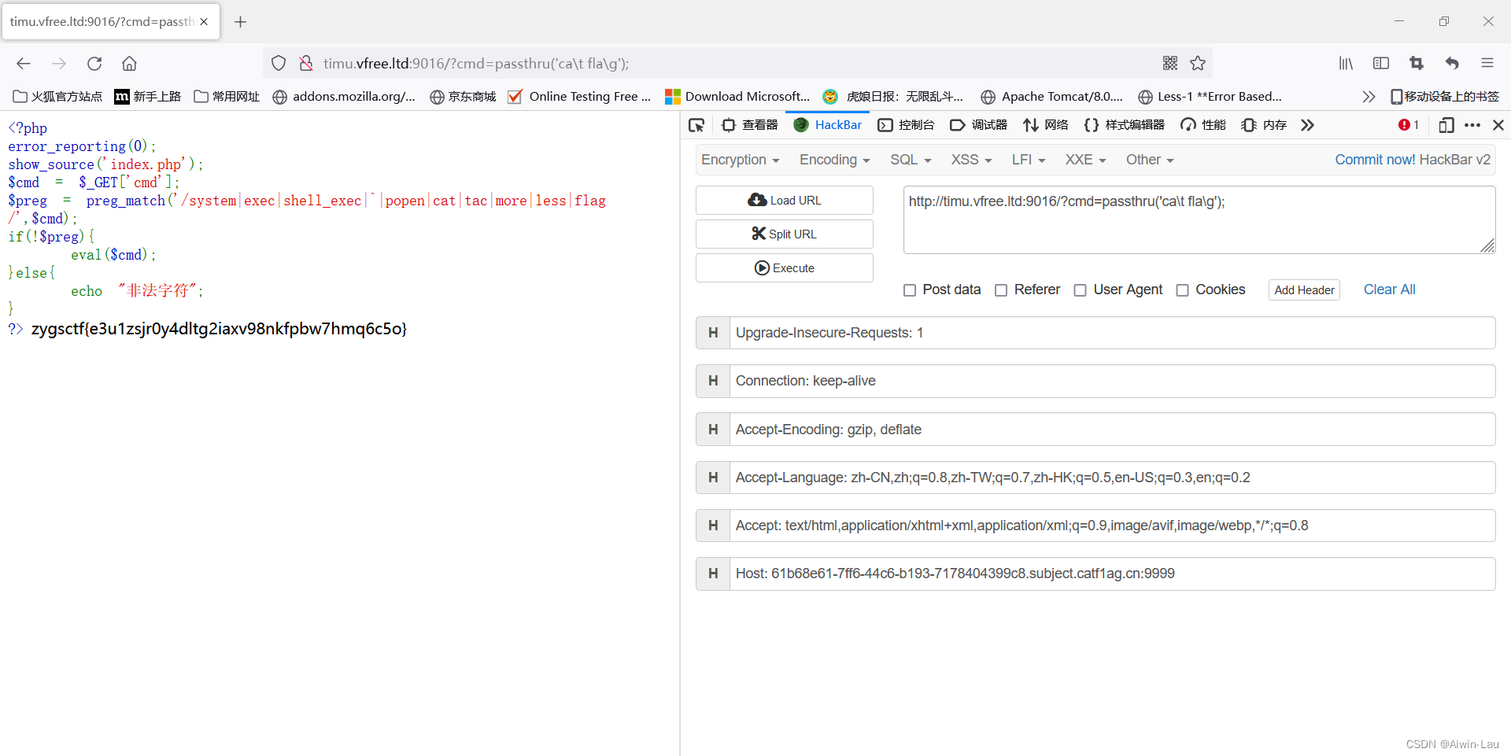Open the 性能 (Performance) panel
The height and width of the screenshot is (756, 1511).
coord(1203,124)
